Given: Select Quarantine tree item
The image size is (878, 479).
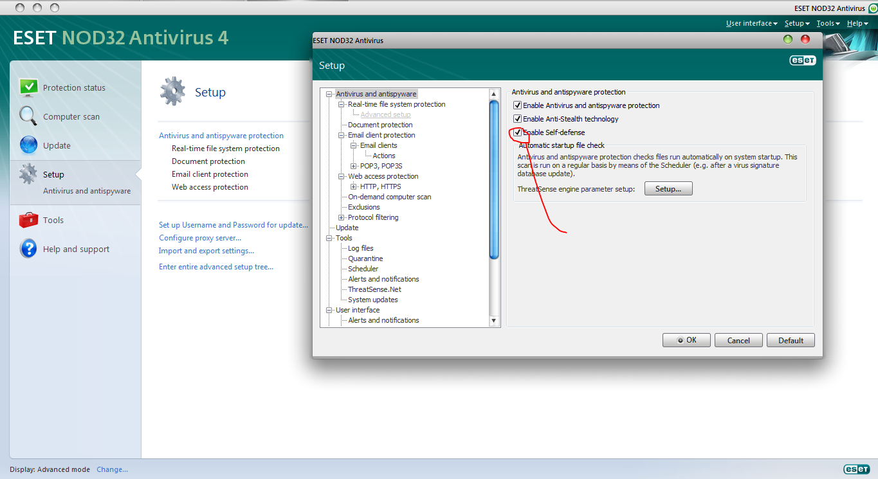Looking at the screenshot, I should (365, 258).
